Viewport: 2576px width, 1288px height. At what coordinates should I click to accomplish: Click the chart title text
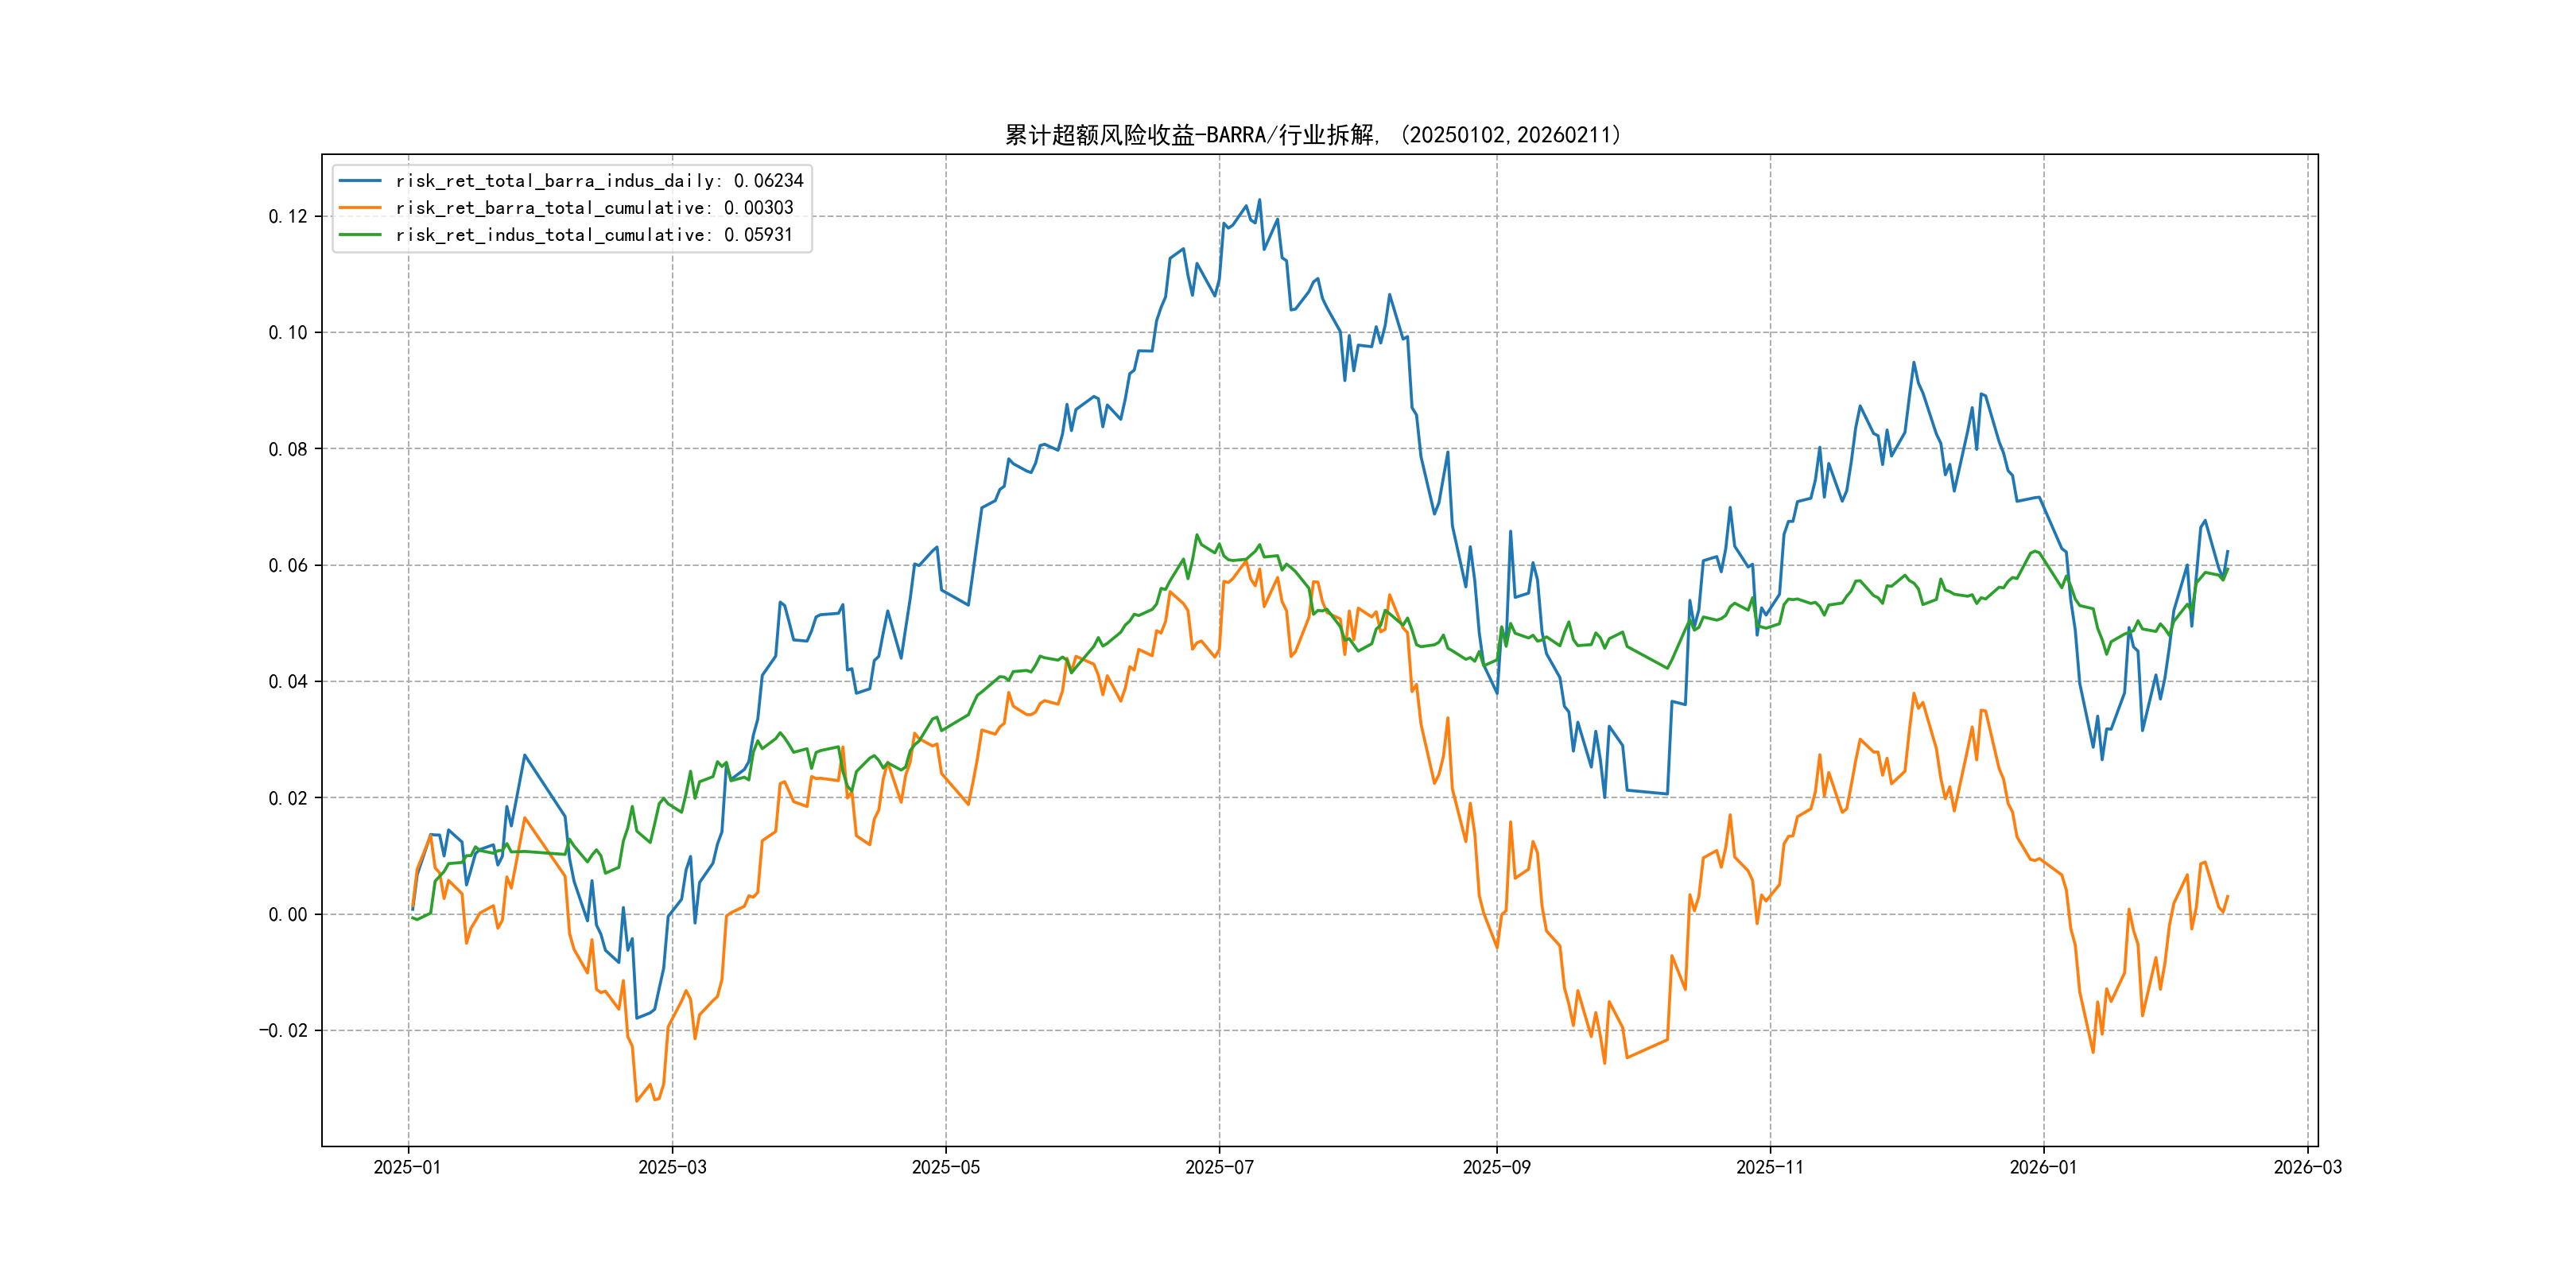(1312, 135)
